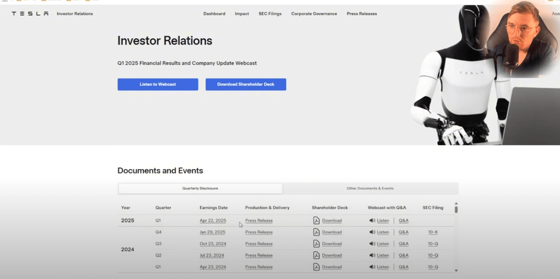The image size is (560, 279).
Task: Open Press Releases in the top navigation
Action: (362, 14)
